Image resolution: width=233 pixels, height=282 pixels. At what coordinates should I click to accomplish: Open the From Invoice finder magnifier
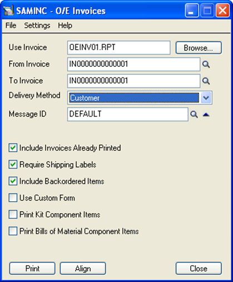(x=206, y=65)
